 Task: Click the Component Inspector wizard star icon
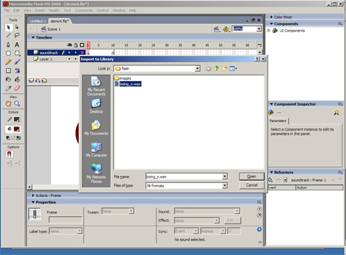[336, 113]
